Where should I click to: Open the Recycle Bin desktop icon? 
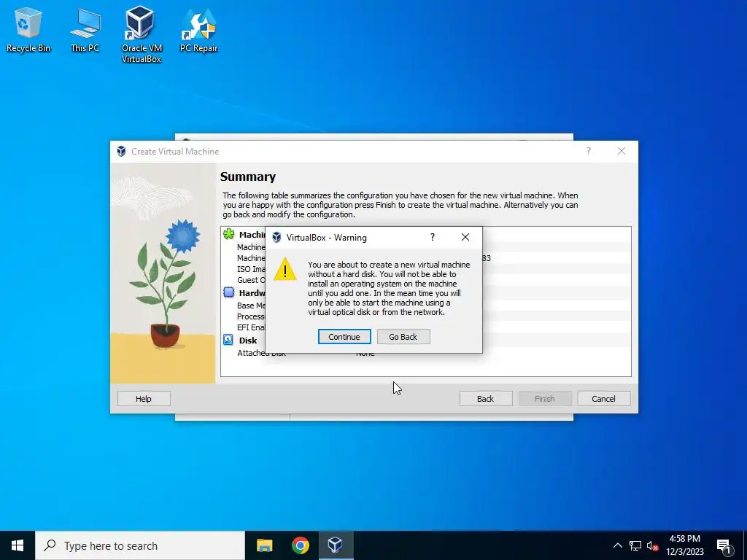coord(28,29)
